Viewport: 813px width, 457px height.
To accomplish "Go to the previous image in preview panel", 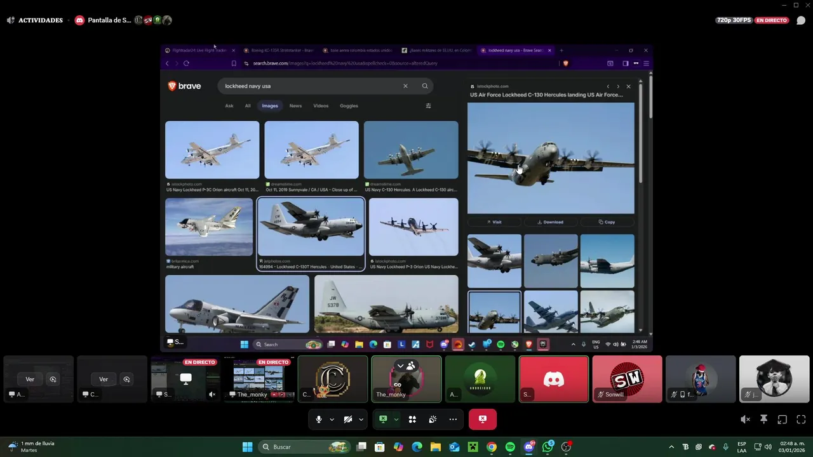I will tap(608, 86).
